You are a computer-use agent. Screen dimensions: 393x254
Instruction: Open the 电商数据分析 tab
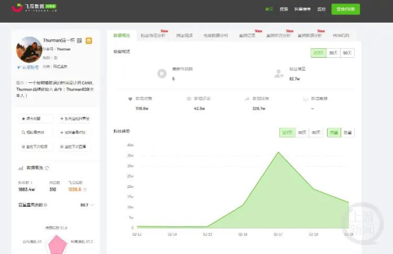click(215, 36)
